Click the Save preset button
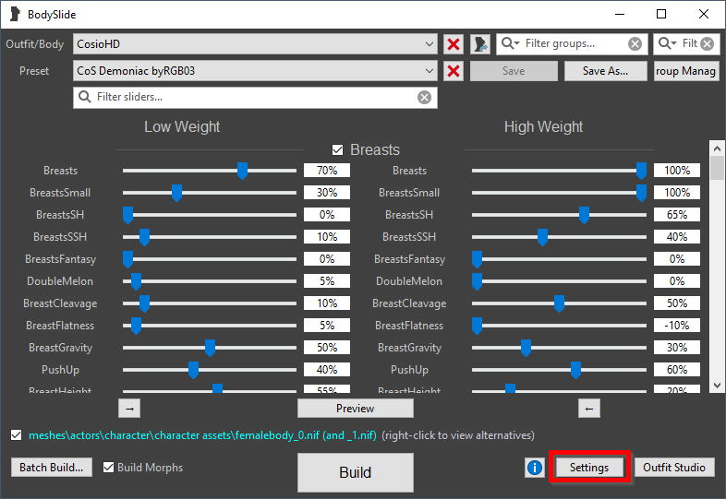 click(514, 71)
